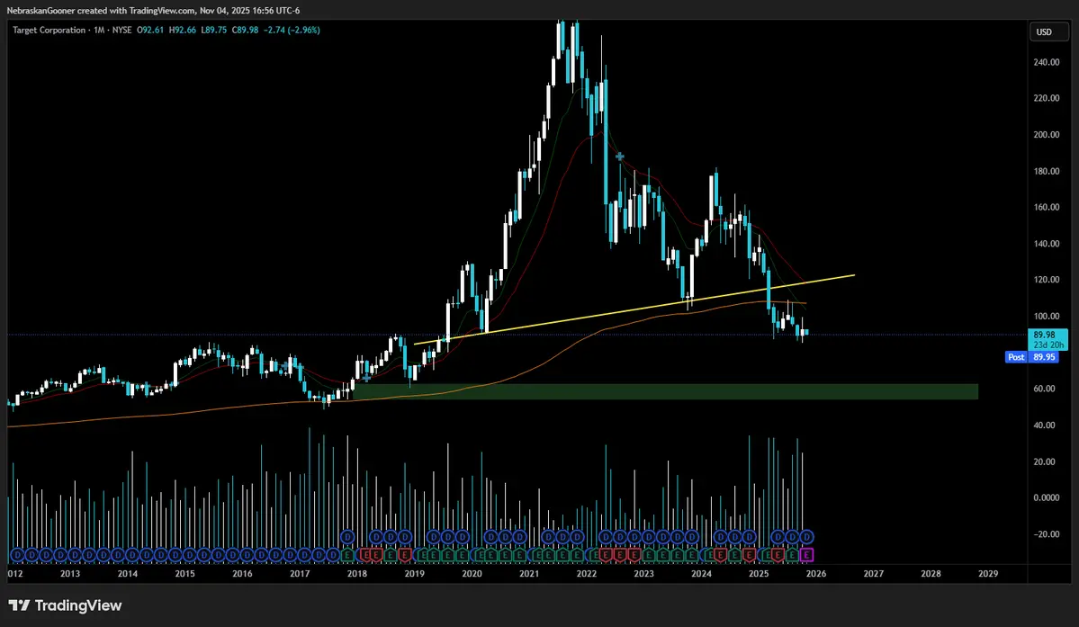Click the 40.00 price axis label

click(1044, 425)
